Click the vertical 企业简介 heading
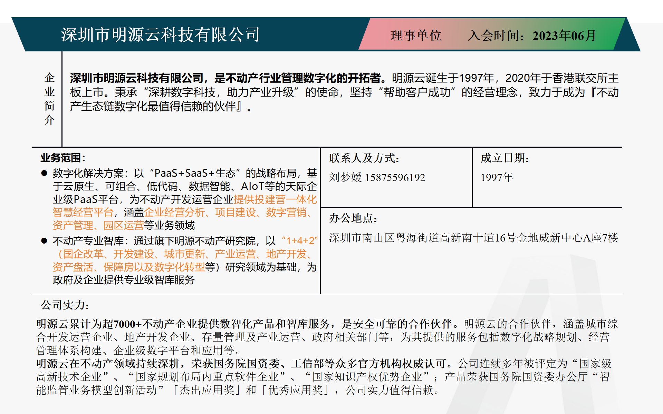 (x=49, y=99)
